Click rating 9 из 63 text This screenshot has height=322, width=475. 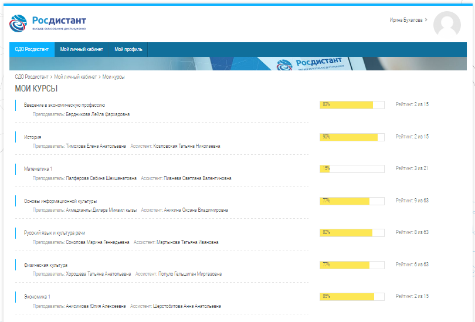(x=412, y=201)
